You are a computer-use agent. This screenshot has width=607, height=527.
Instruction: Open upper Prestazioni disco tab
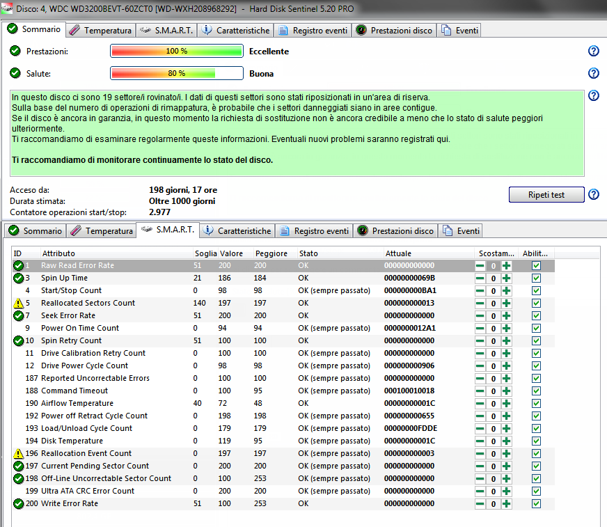394,30
